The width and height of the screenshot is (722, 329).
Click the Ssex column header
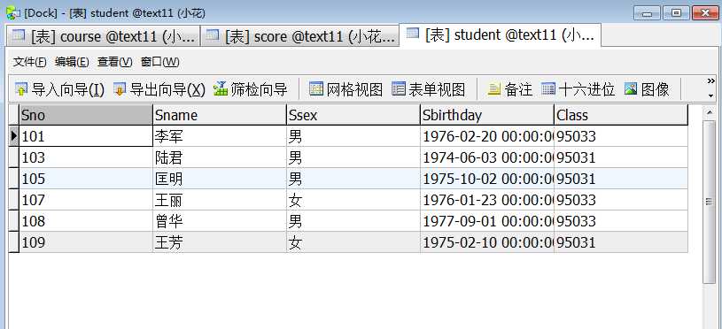tap(353, 115)
